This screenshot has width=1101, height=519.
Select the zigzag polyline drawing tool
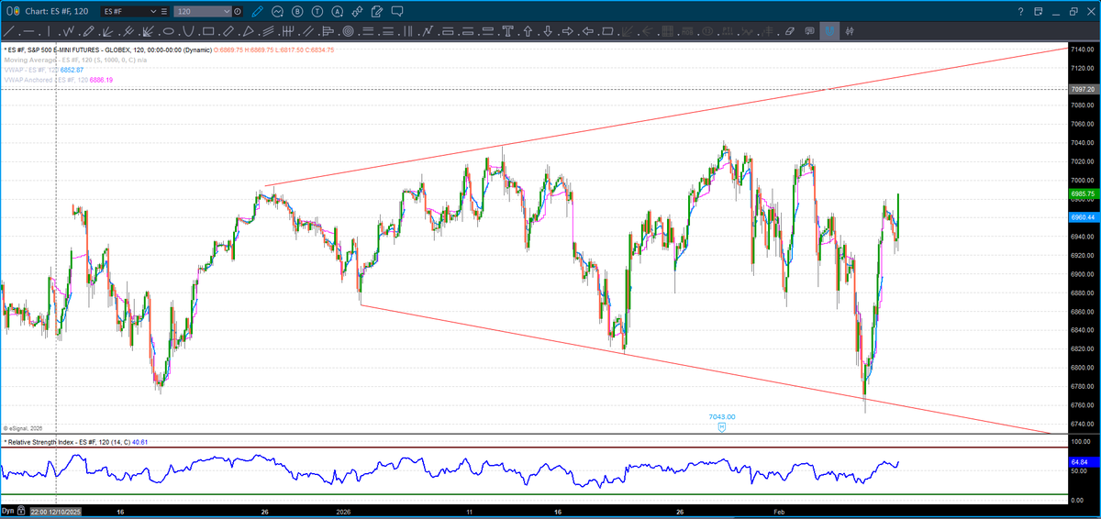69,31
